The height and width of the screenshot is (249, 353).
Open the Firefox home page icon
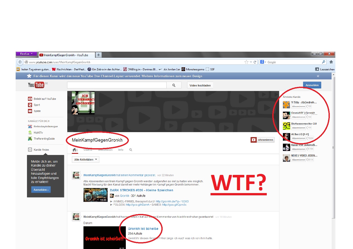click(x=331, y=62)
